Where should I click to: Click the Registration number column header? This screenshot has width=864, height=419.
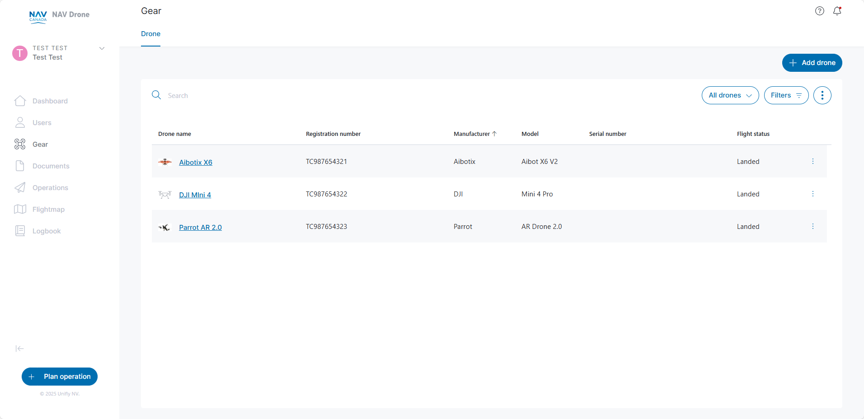click(x=333, y=134)
